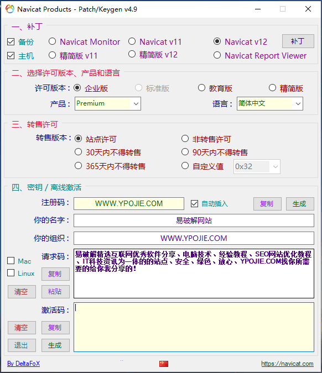Select the 精简版 v12 radio button

point(132,54)
